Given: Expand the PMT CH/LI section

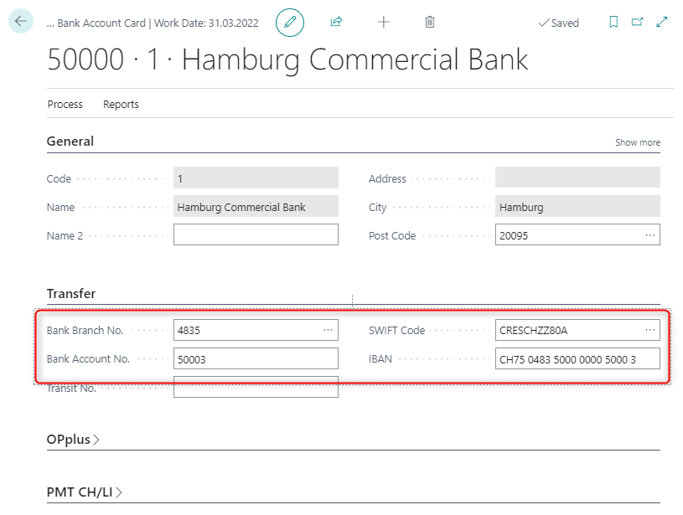Looking at the screenshot, I should 84,492.
